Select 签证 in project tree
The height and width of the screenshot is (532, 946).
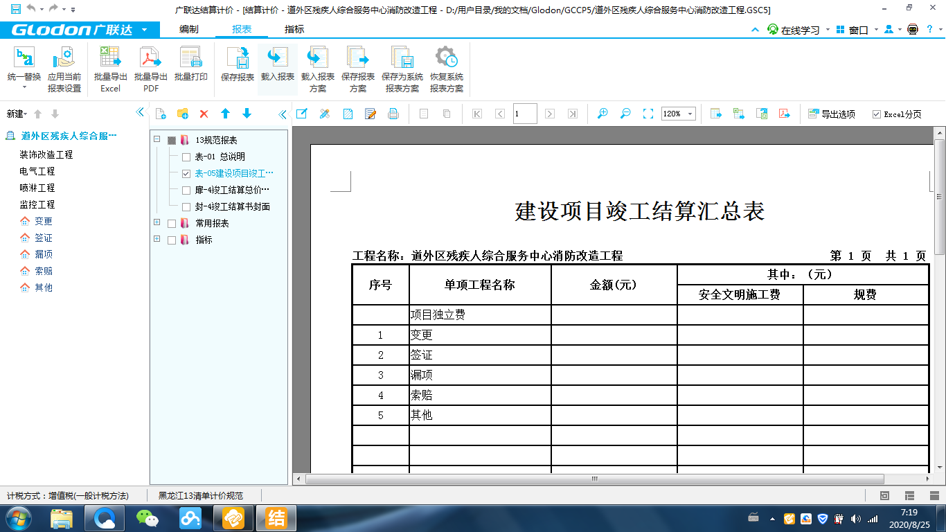[44, 238]
